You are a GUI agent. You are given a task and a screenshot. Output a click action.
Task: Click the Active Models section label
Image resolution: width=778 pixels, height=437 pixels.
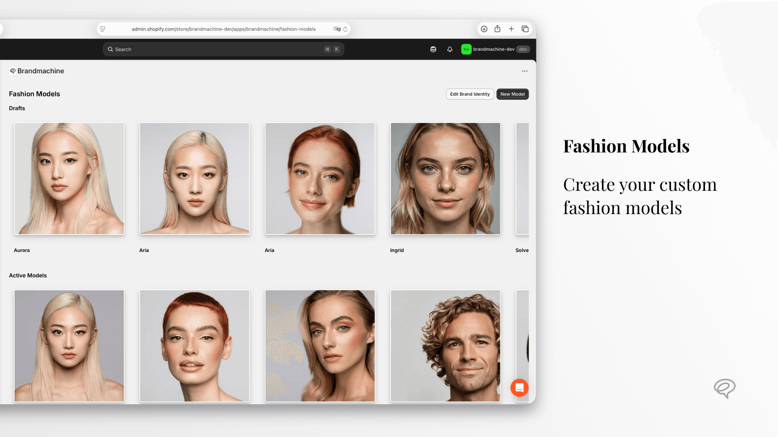pos(28,275)
